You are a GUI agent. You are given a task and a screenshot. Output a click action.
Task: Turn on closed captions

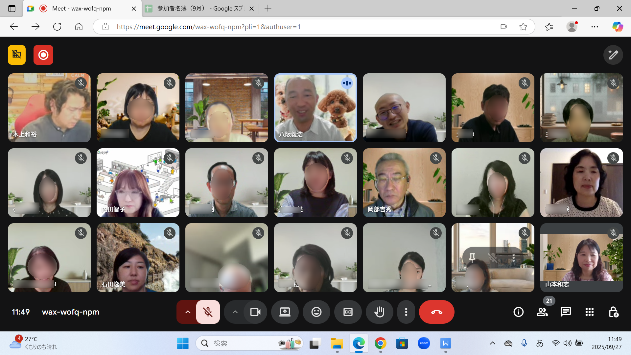348,312
